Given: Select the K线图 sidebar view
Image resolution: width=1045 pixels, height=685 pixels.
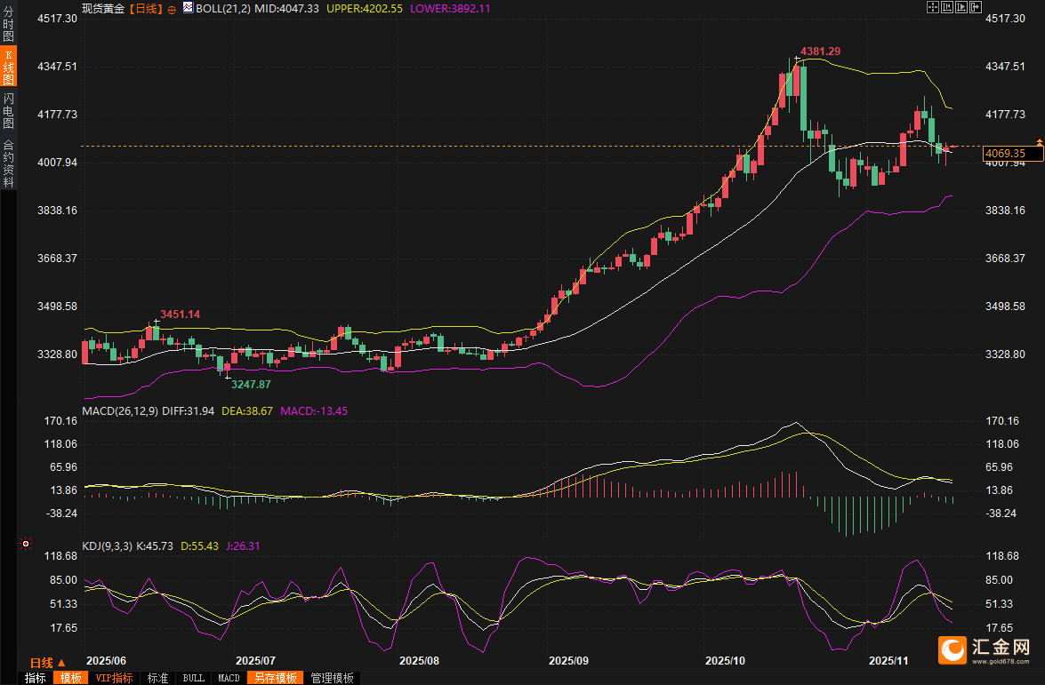Looking at the screenshot, I should 8,67.
